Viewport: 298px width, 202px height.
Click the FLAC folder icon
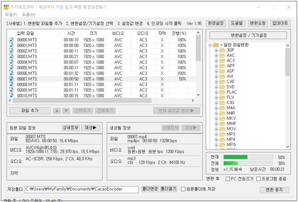[222, 92]
